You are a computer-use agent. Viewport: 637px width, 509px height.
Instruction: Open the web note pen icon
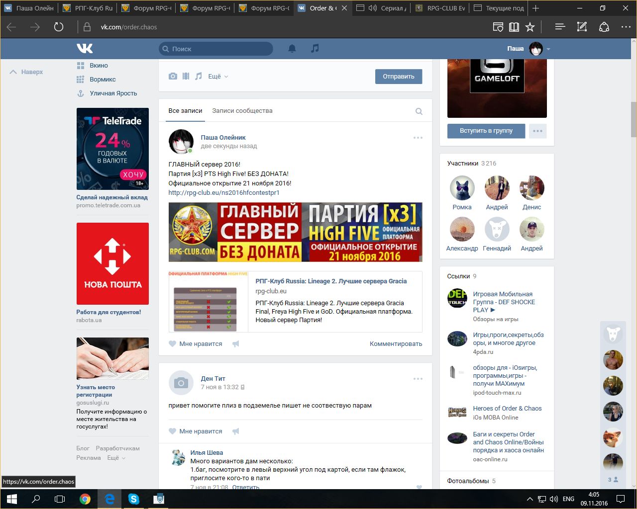click(x=582, y=27)
